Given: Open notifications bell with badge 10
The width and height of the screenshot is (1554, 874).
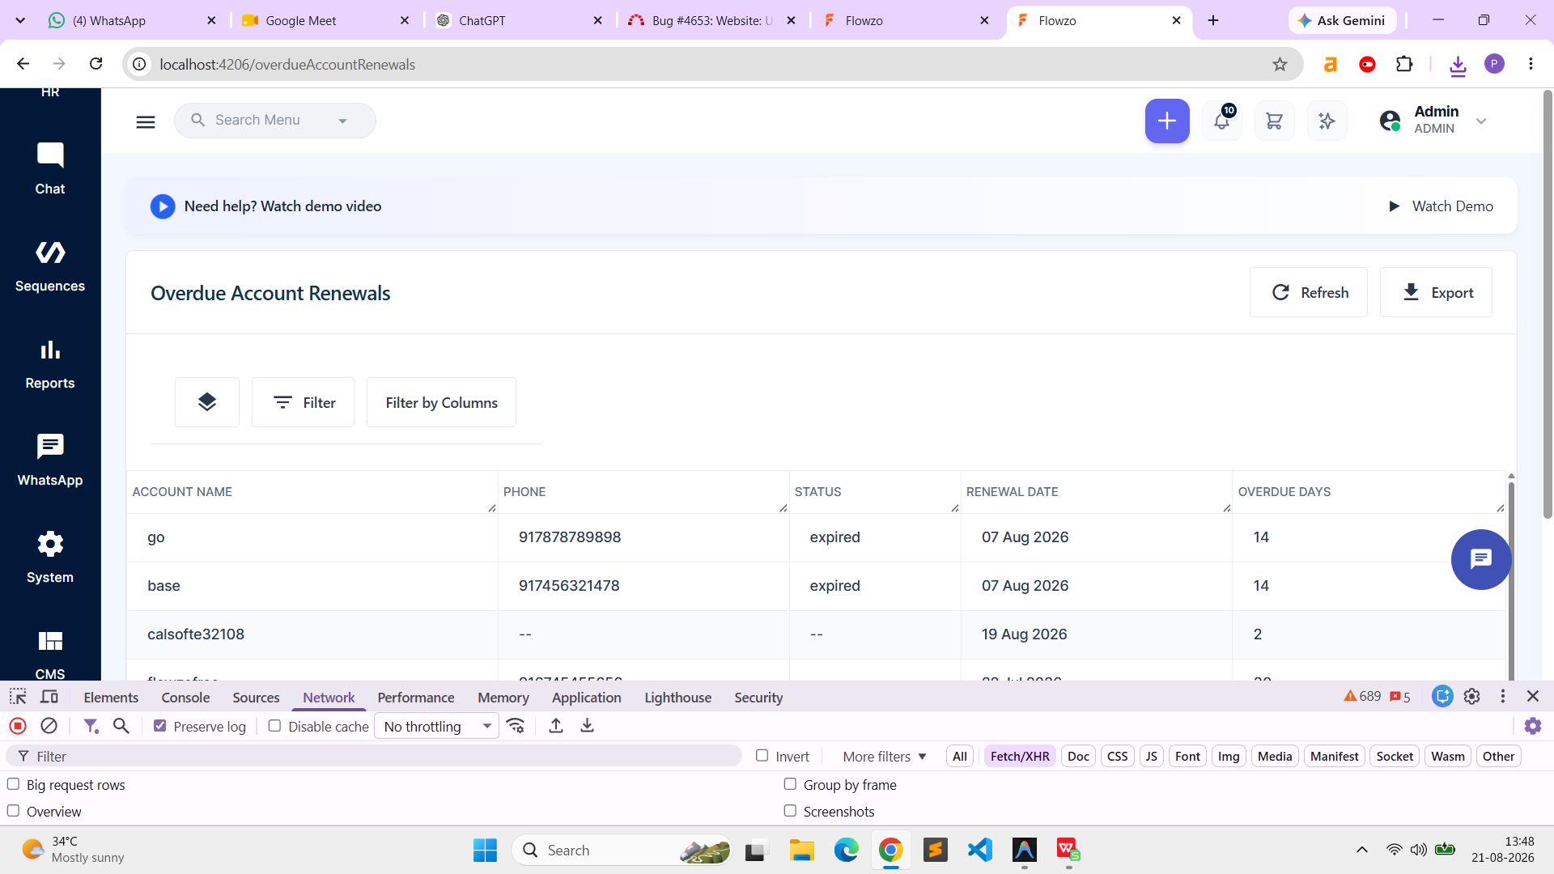Looking at the screenshot, I should pos(1222,121).
